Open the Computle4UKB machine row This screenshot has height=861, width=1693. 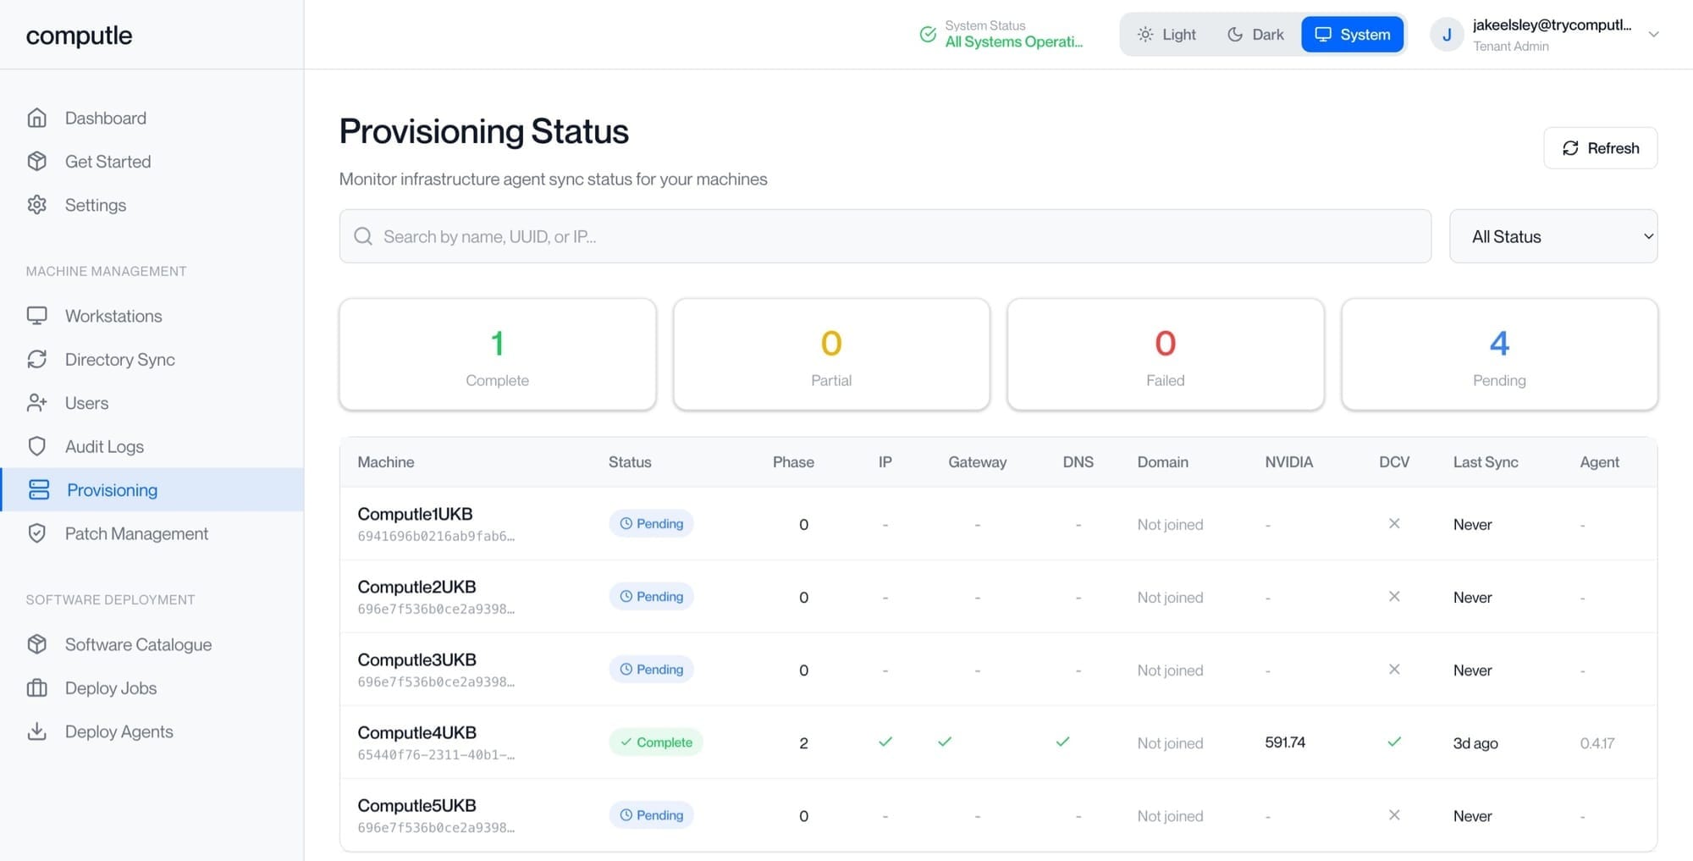coord(416,733)
